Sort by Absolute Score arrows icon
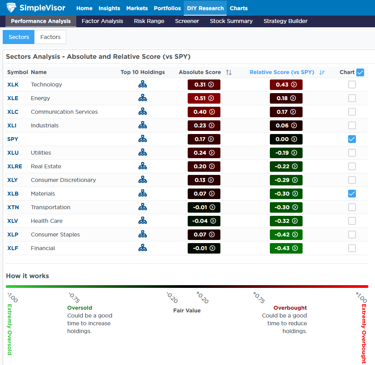 (x=229, y=72)
